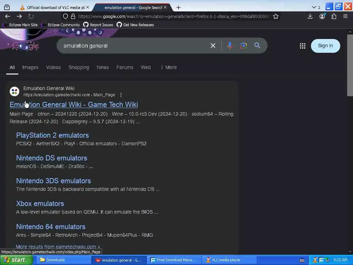Open the Firefox extensions puzzle icon
The height and width of the screenshot is (265, 353).
tap(334, 16)
